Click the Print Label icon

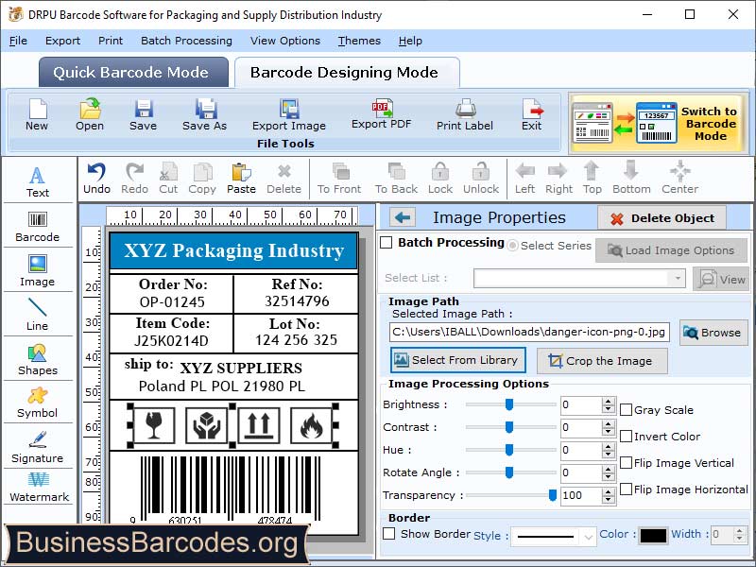(465, 109)
